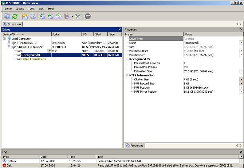244x168 pixels.
Task: Sort by the Device/Disk column header
Action: [x=26, y=34]
